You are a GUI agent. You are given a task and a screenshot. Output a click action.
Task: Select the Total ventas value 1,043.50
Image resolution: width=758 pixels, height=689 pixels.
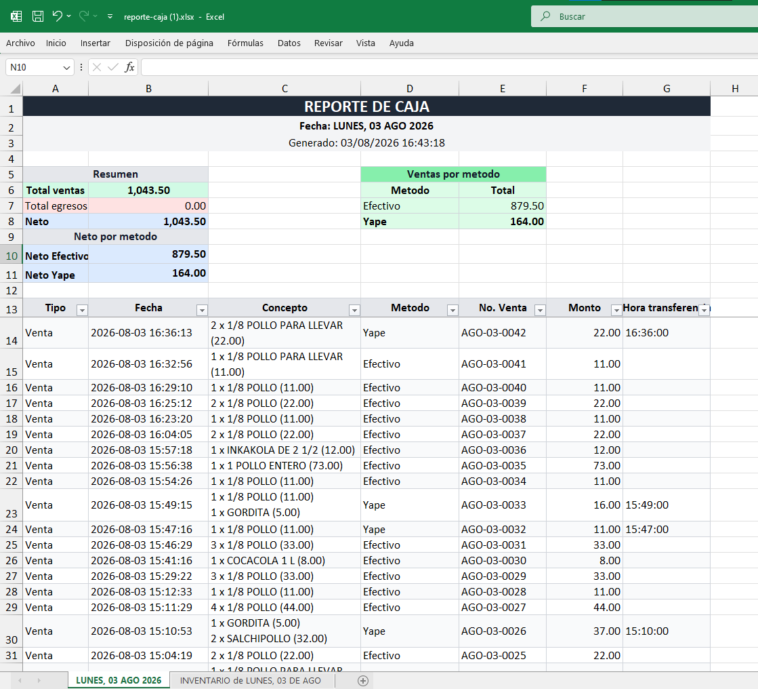[148, 190]
